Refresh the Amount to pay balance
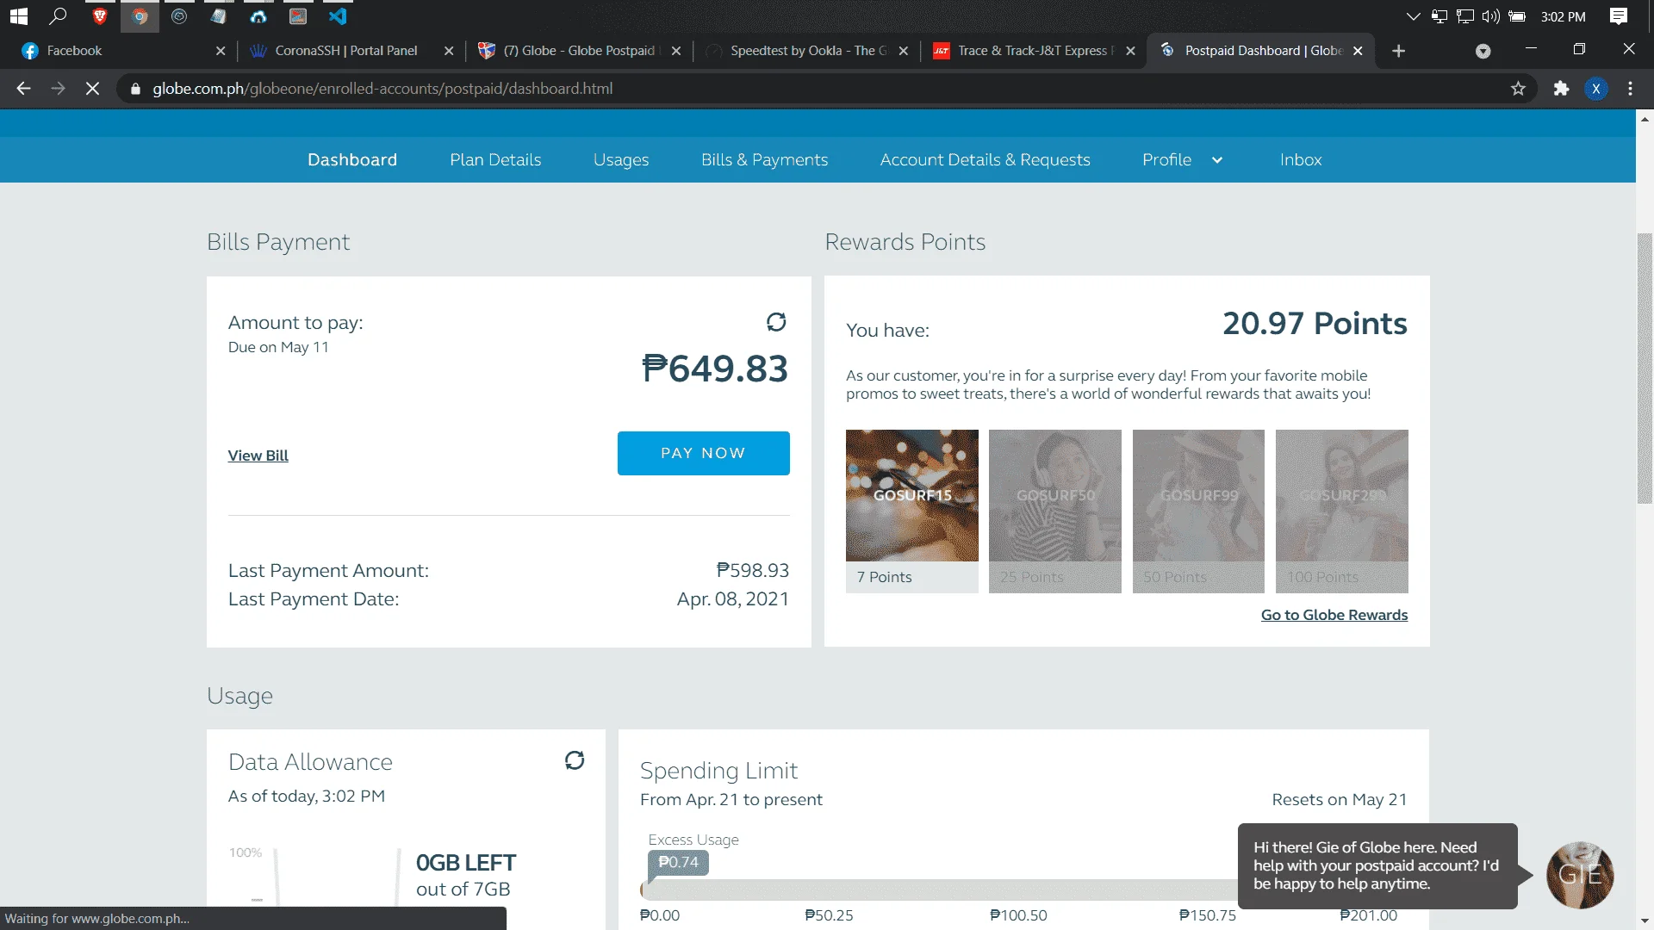 click(x=776, y=322)
